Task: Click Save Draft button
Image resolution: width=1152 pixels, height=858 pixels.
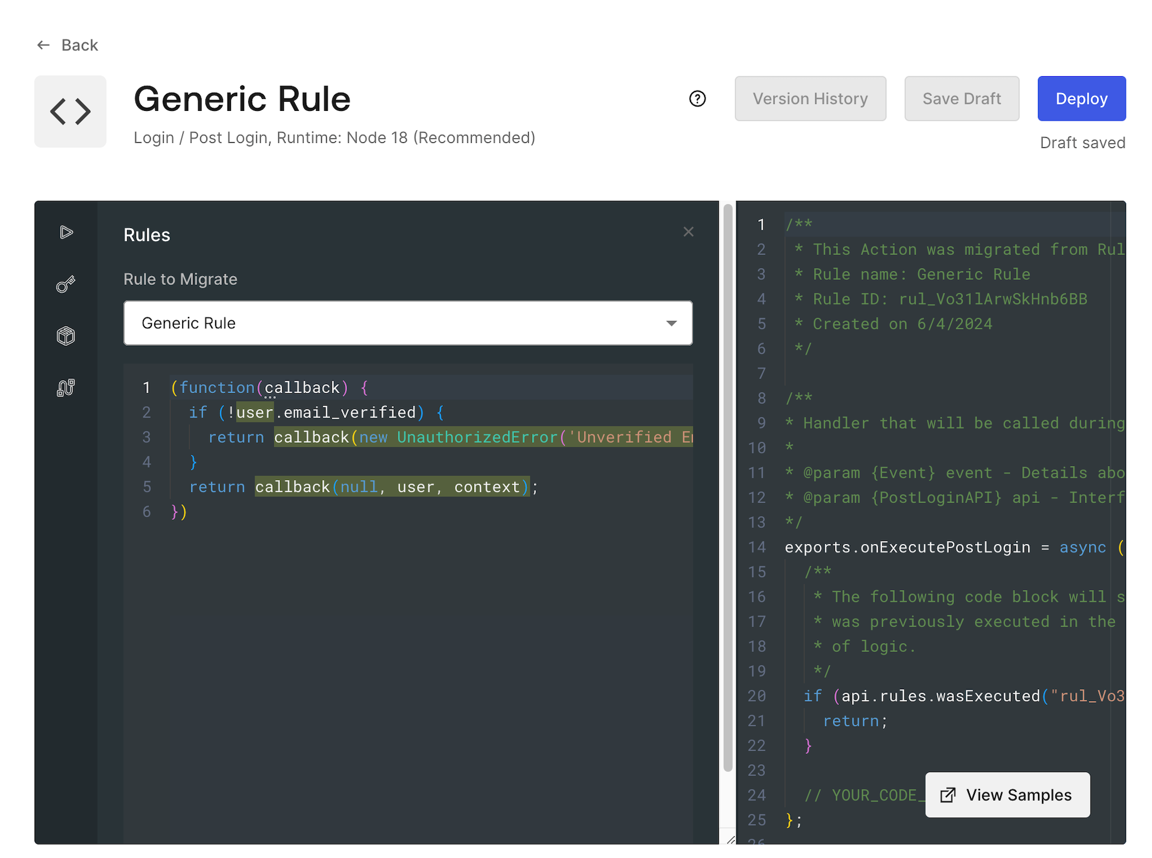Action: click(961, 98)
